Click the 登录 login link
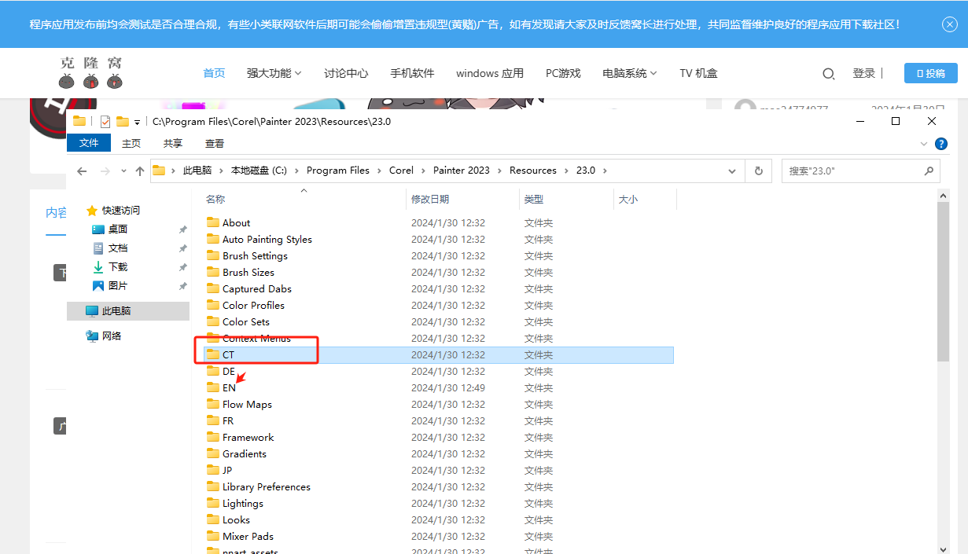This screenshot has height=554, width=968. [x=863, y=73]
